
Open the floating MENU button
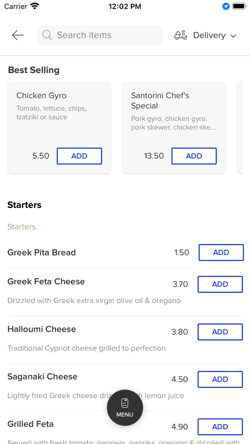pos(125,408)
